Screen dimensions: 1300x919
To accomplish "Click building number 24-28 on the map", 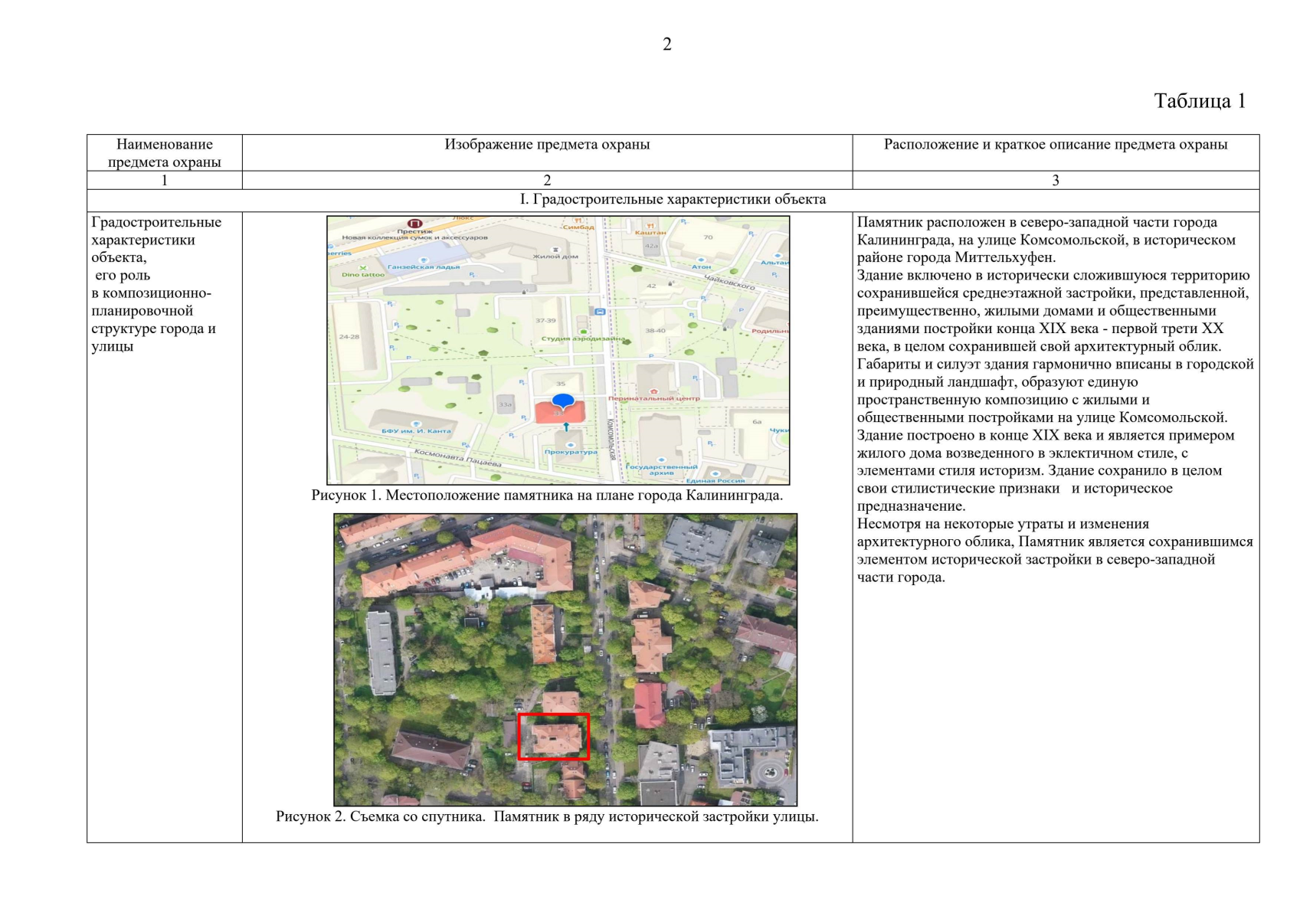I will [349, 337].
